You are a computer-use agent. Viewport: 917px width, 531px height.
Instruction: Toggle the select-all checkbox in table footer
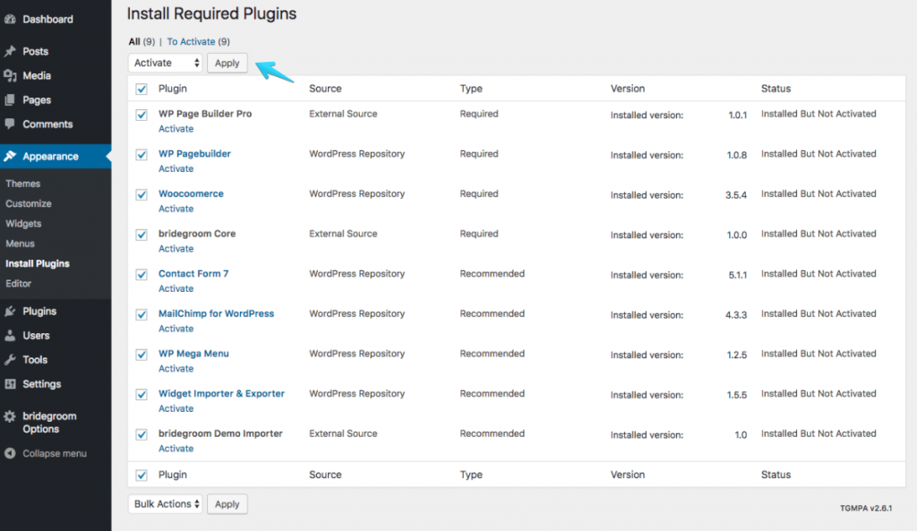tap(141, 475)
